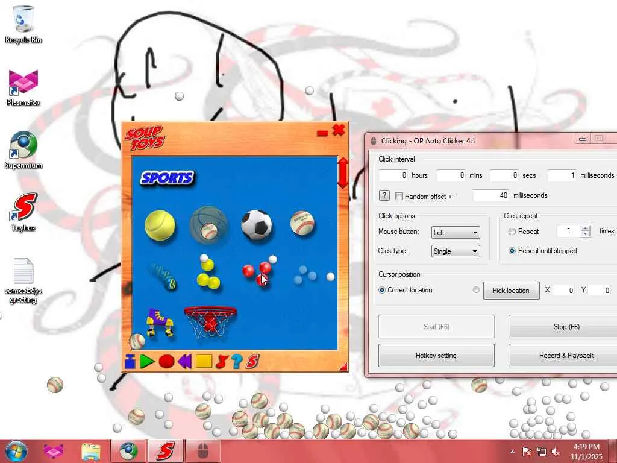
Task: Select the radio button beside Pick location
Action: point(476,290)
